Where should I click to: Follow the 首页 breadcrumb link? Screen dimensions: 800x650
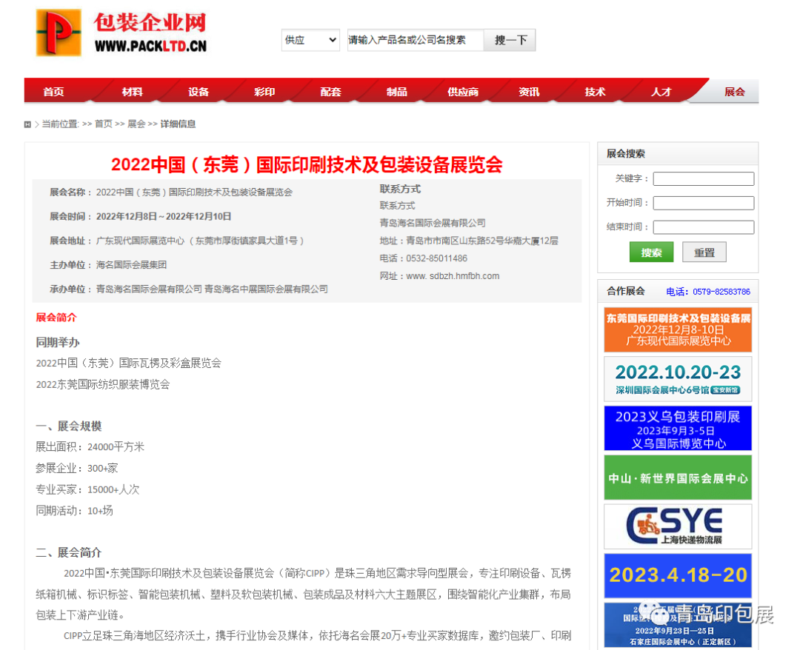(x=104, y=124)
